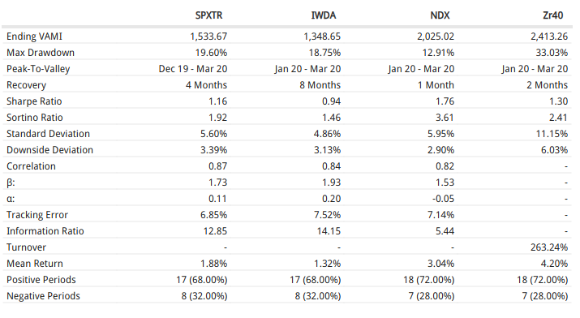Screen dimensions: 580x318
Task: Select the Sortino Ratio label
Action: click(35, 118)
